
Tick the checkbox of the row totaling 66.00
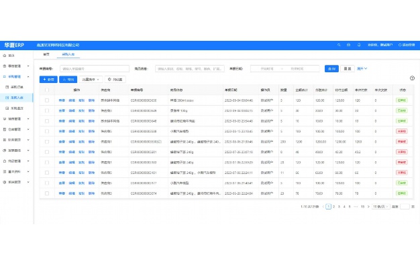point(47,173)
